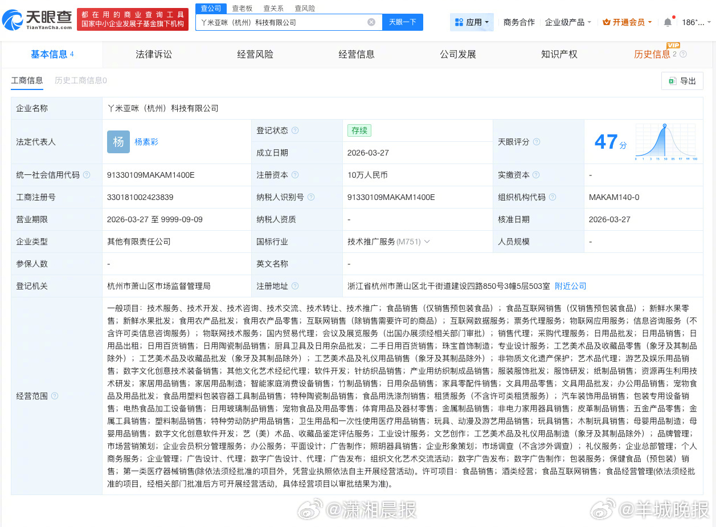
Task: Click the help icon next to 经营范围
Action: 55,395
